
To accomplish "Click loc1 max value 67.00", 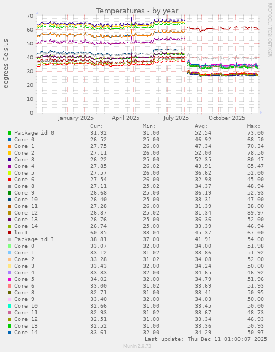I will pos(256,233).
